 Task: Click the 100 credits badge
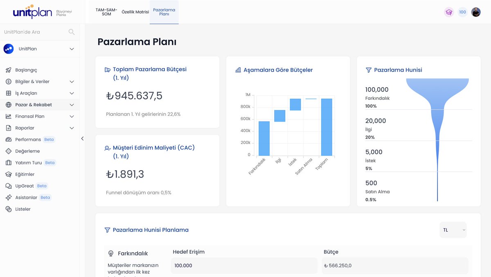(x=462, y=12)
